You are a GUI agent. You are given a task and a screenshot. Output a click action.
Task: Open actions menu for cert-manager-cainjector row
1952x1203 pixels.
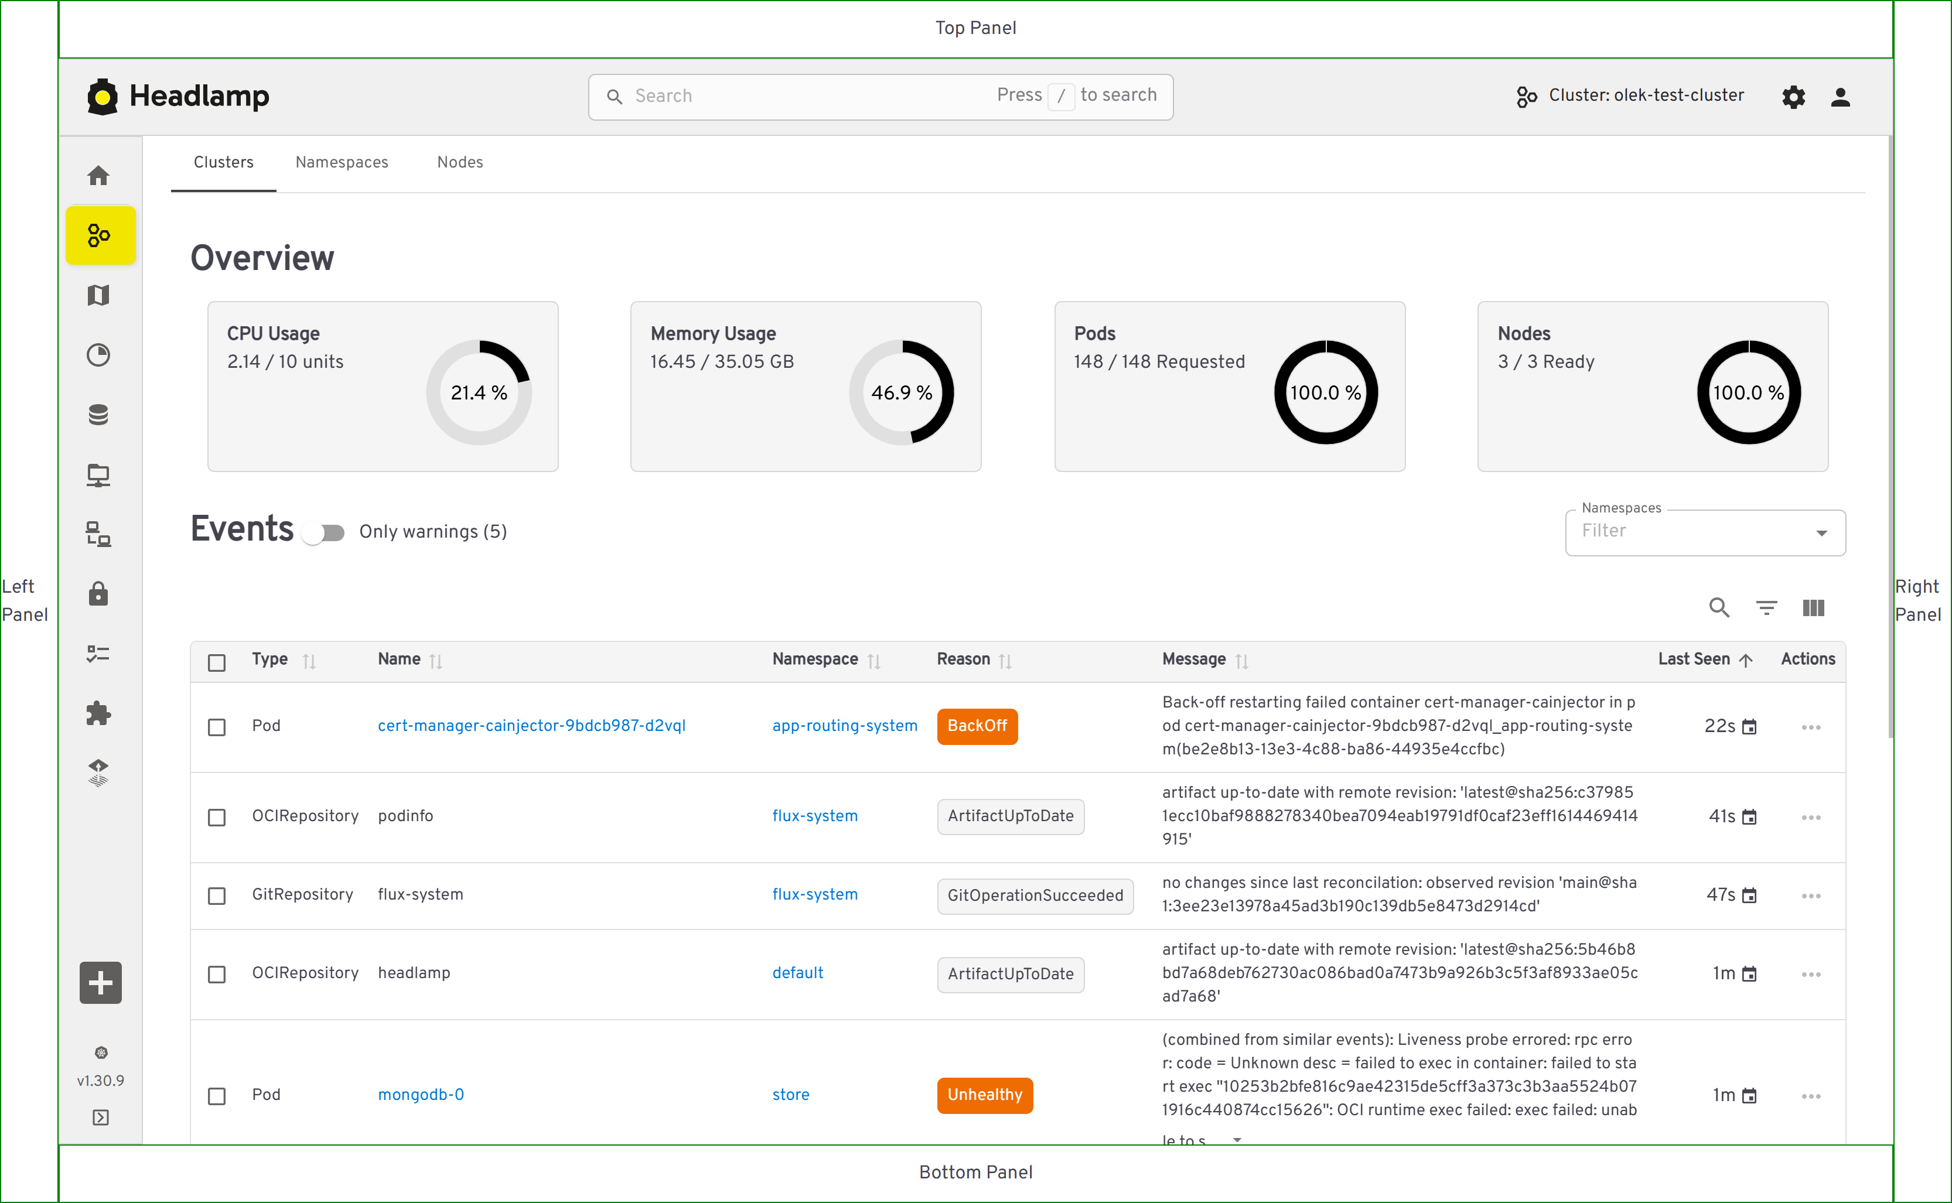tap(1811, 727)
